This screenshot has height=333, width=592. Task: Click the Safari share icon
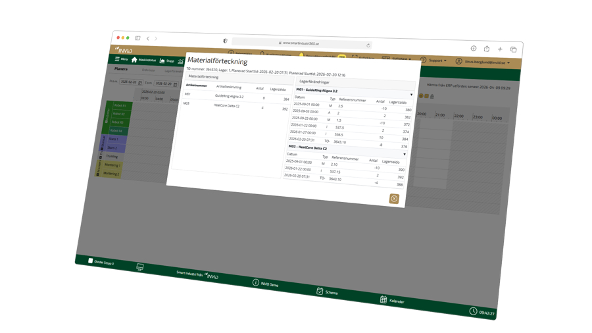487,49
